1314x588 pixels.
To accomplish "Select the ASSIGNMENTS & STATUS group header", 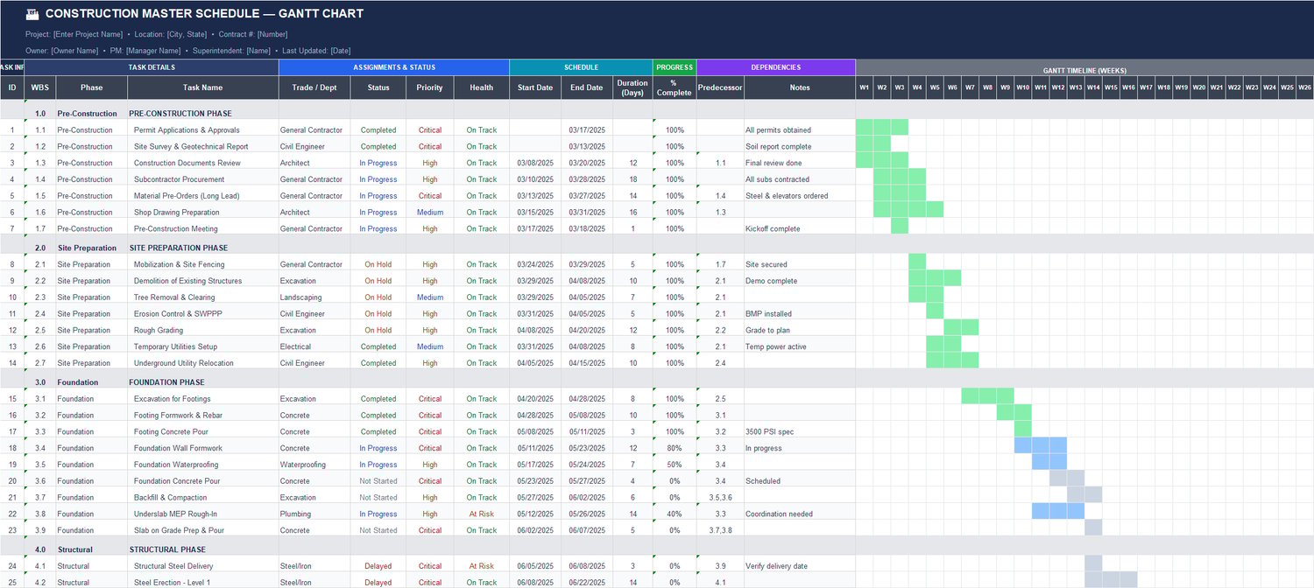I will tap(394, 67).
